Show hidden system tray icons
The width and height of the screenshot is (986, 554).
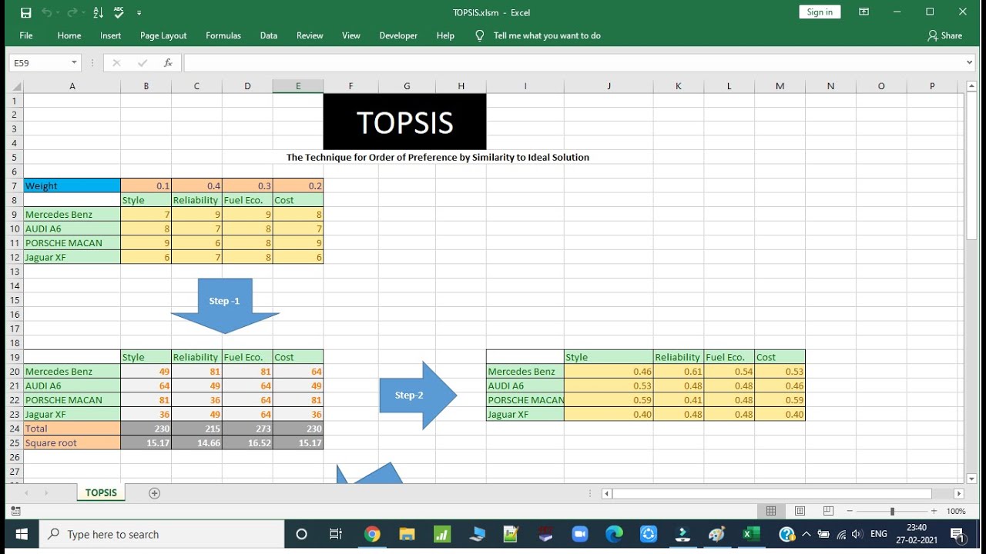[x=806, y=534]
